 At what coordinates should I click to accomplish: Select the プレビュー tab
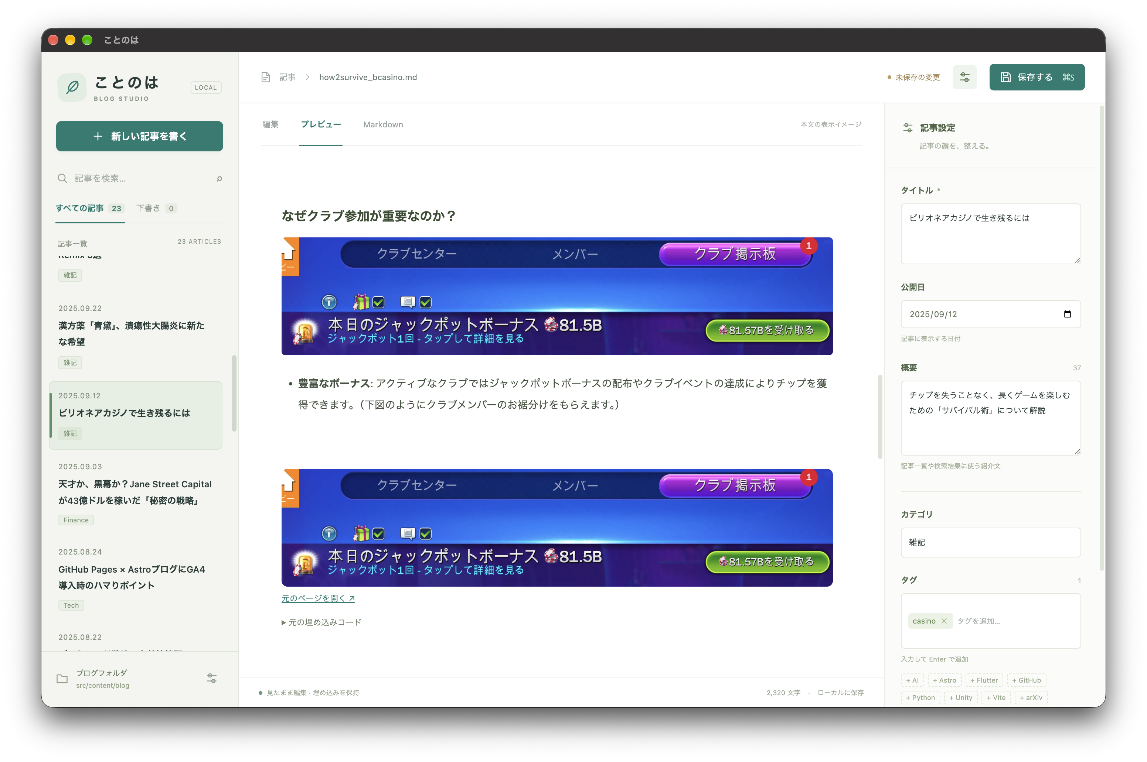(320, 124)
